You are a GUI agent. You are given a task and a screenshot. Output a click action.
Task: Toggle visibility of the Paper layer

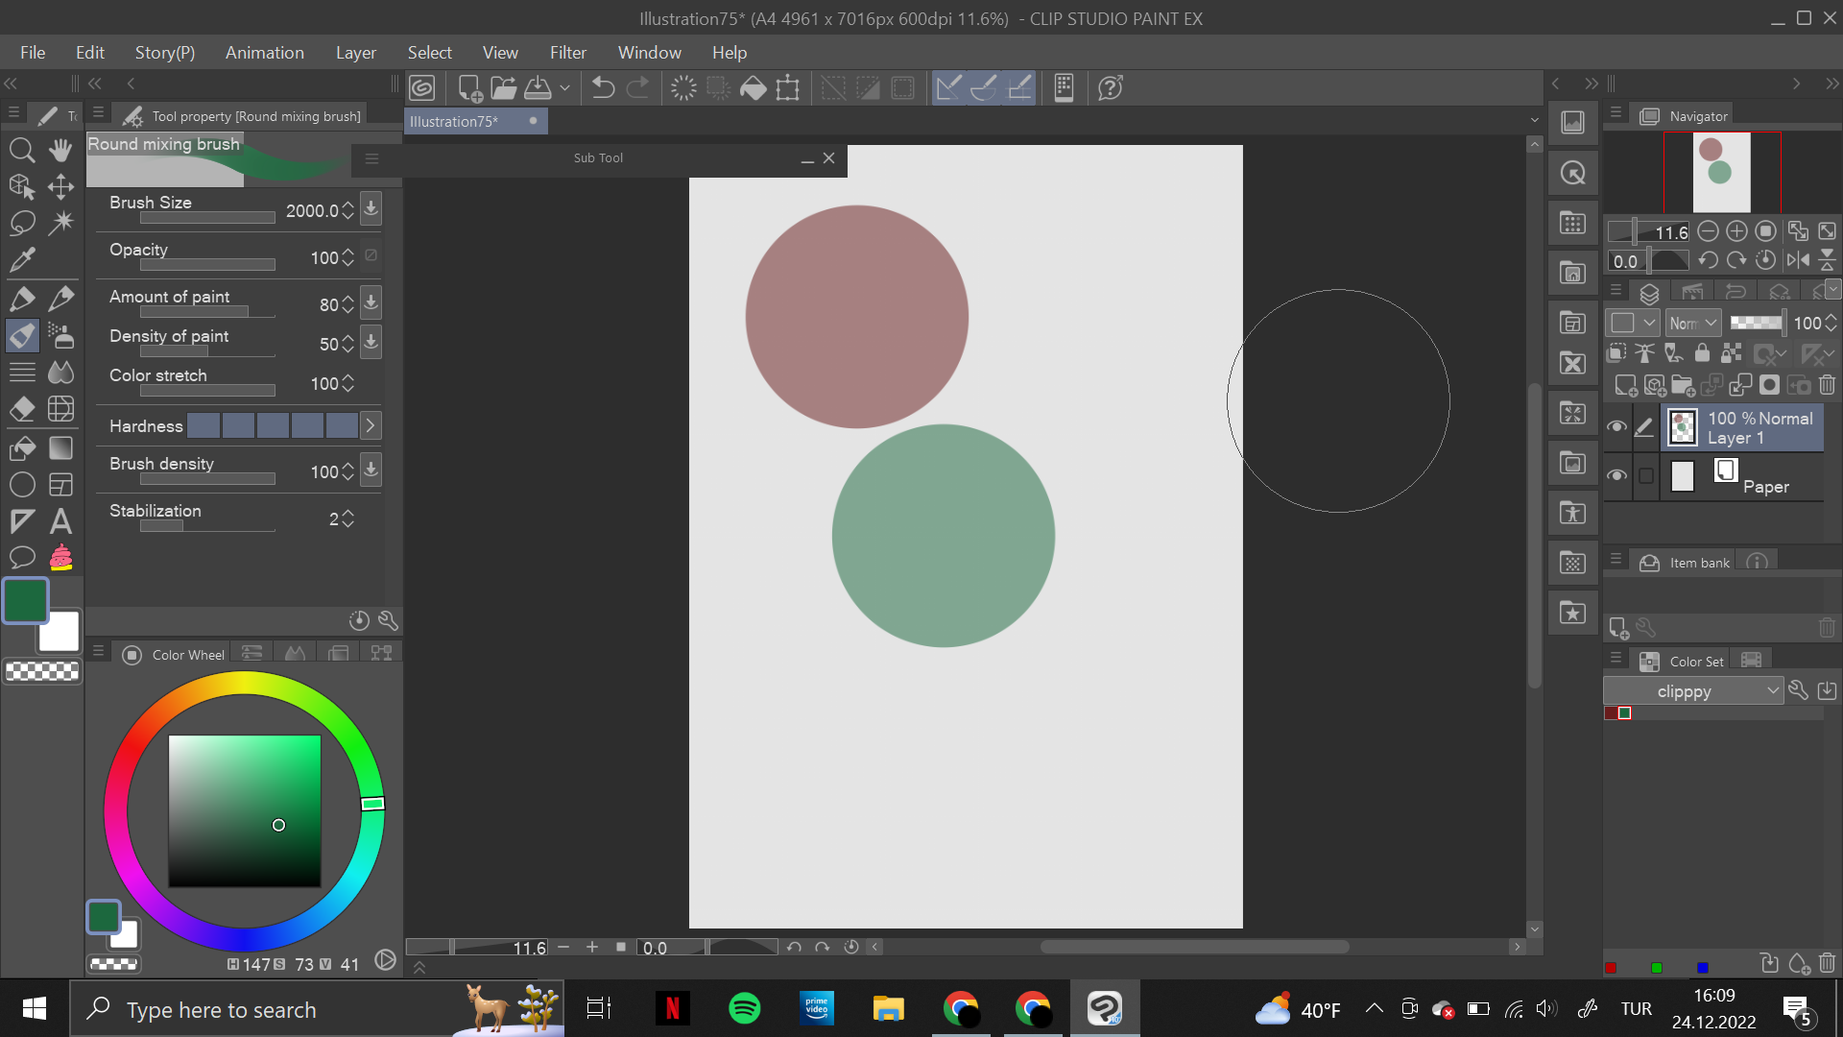pos(1616,477)
